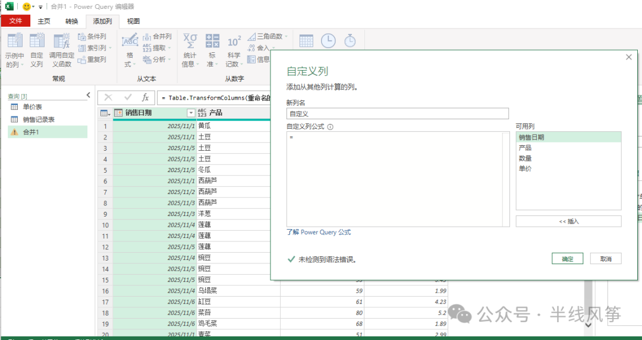
Task: Open the Quick Access Toolbar customize arrow
Action: pos(40,7)
